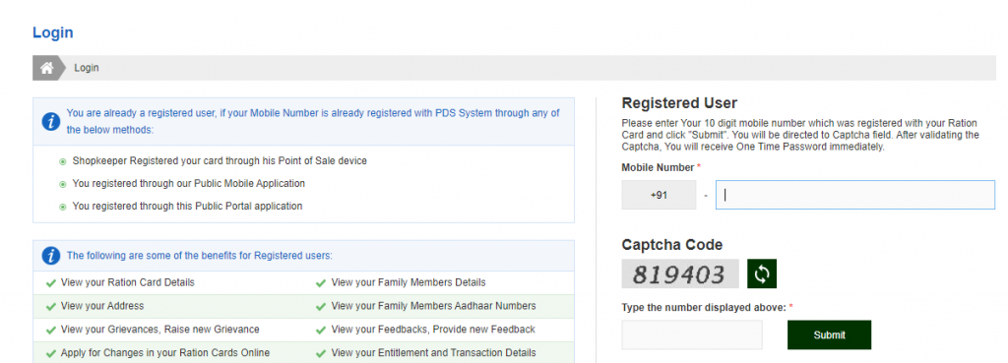
Task: Click checkmark beside View your Address
Action: click(51, 307)
